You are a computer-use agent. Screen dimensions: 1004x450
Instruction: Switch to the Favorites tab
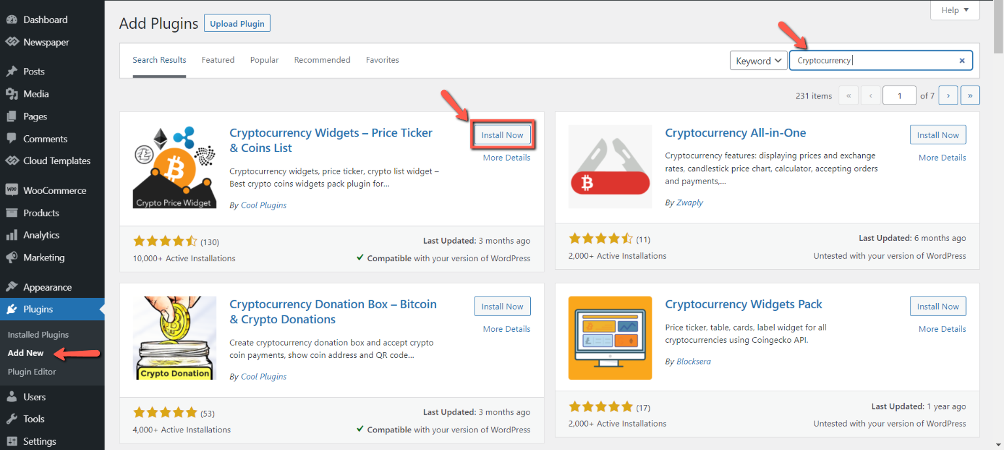click(x=382, y=59)
